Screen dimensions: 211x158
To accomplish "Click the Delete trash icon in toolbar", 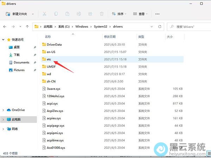I will pos(102,14).
